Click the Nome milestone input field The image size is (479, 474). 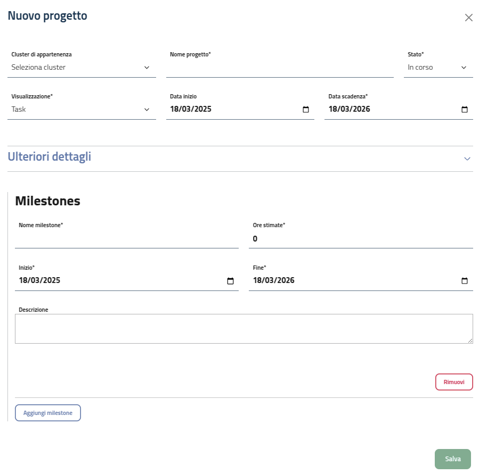click(126, 239)
